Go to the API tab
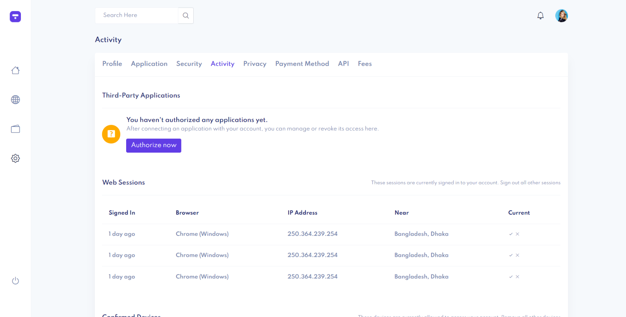 click(343, 64)
